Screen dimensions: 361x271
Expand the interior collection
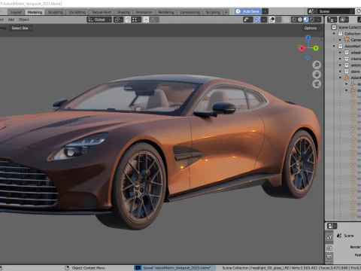pyautogui.click(x=340, y=59)
